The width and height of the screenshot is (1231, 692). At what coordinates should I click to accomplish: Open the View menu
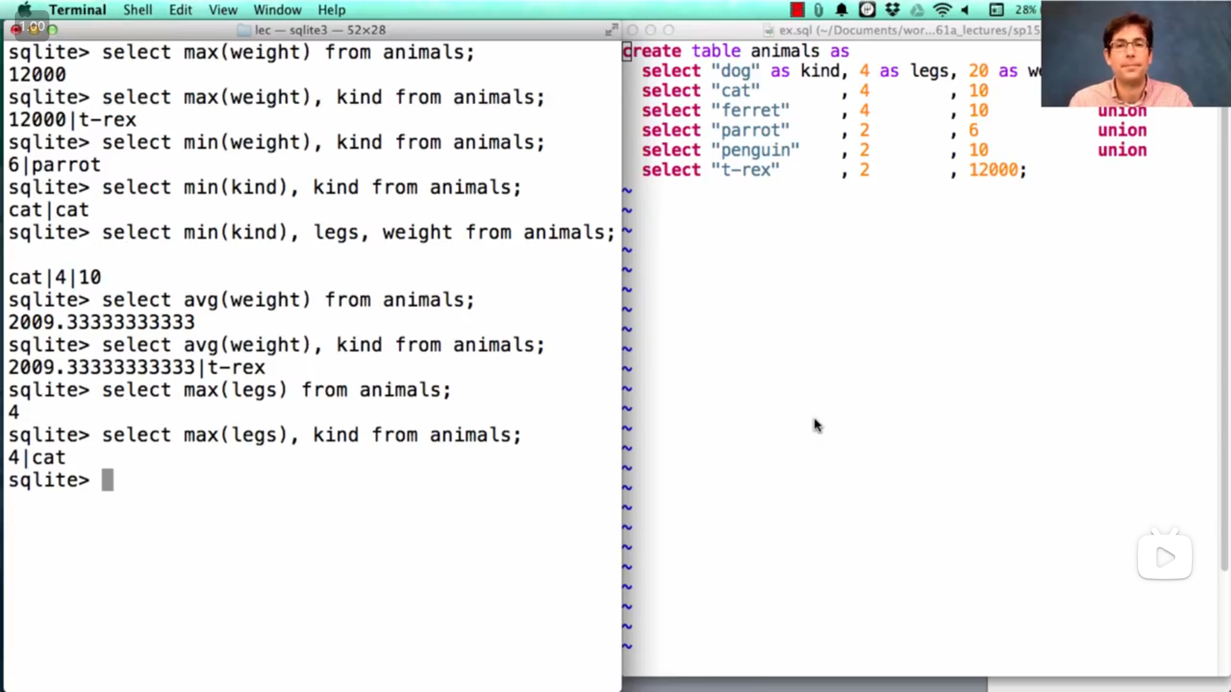222,10
